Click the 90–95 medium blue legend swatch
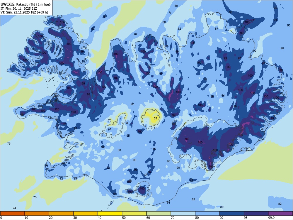Screen dimensions: 293x220 [x=232, y=214]
